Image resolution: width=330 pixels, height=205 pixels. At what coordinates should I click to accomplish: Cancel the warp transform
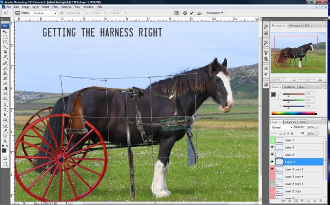click(x=185, y=13)
